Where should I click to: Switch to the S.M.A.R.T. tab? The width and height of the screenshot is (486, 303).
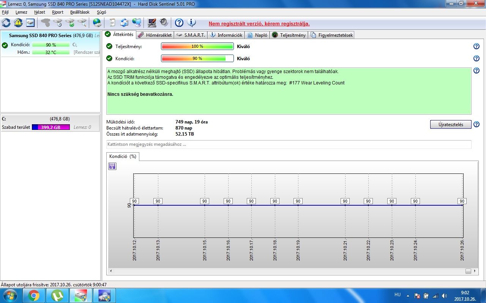click(191, 35)
